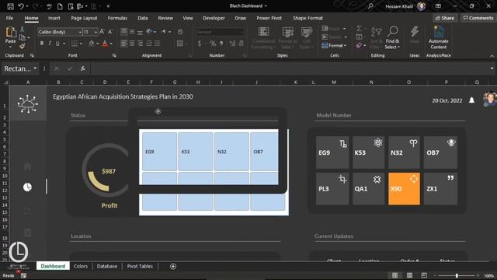
Task: Open Font settings dialog launcher
Action: pos(114,55)
